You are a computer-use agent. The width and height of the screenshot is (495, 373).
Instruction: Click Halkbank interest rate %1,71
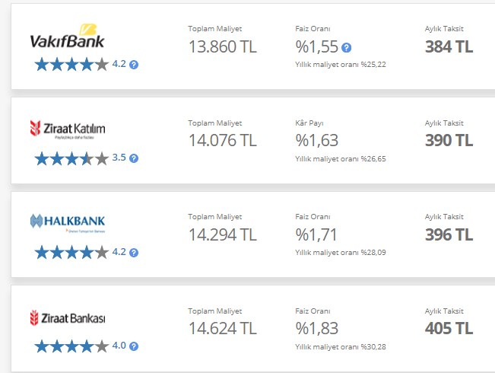point(316,234)
